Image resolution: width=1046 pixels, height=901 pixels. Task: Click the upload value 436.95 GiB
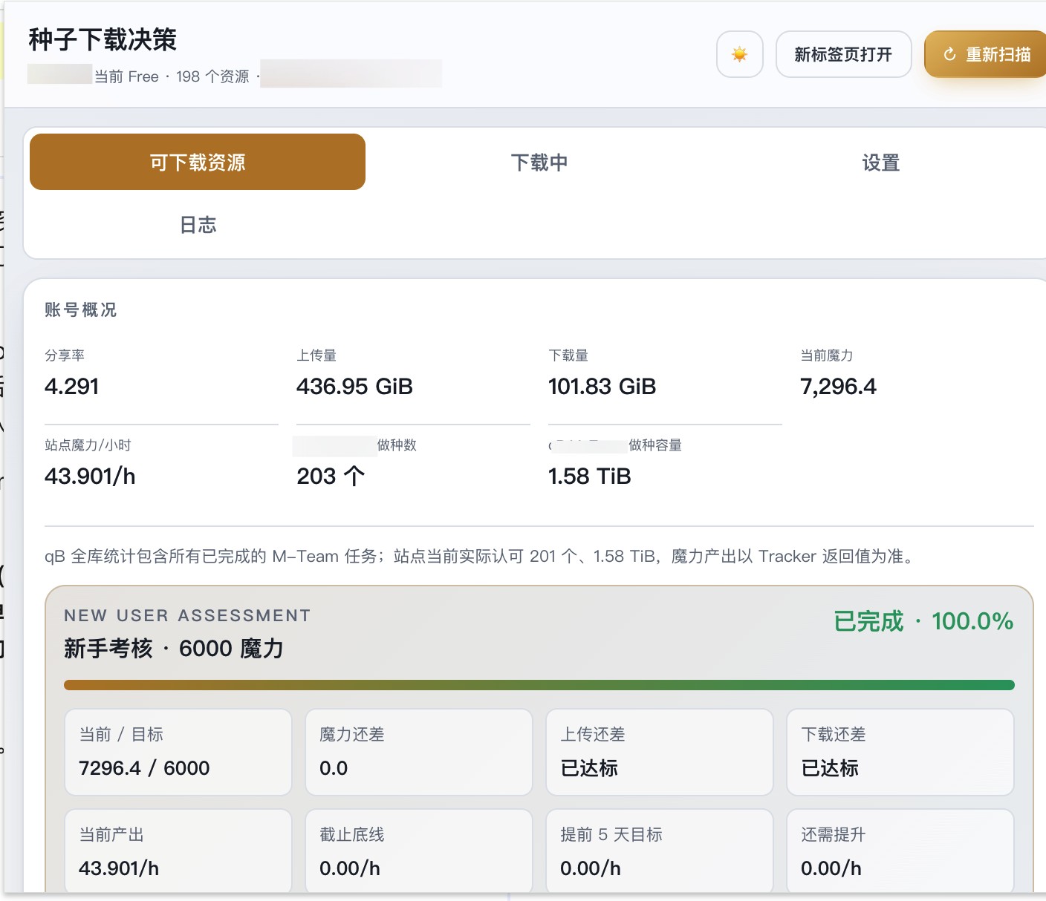[354, 386]
